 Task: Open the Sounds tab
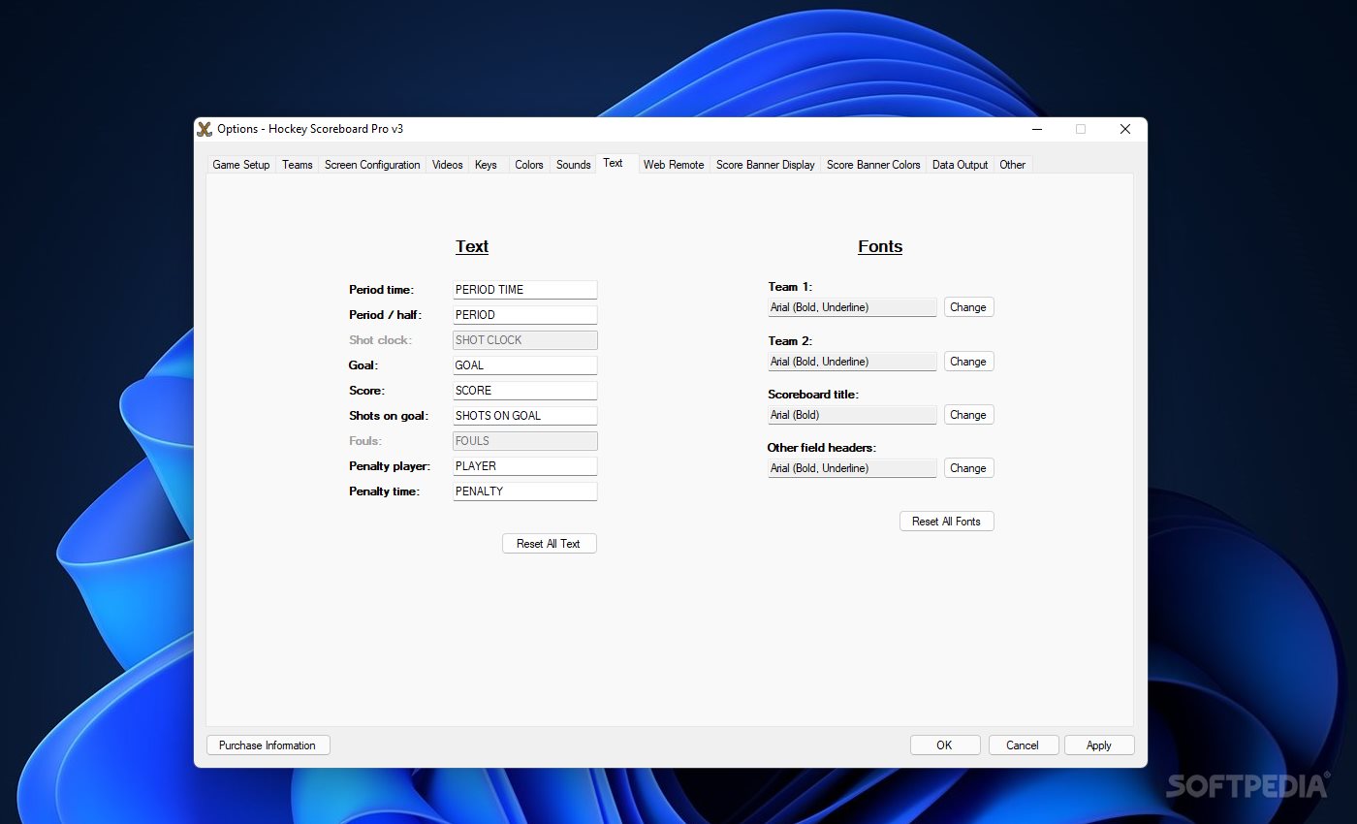574,165
